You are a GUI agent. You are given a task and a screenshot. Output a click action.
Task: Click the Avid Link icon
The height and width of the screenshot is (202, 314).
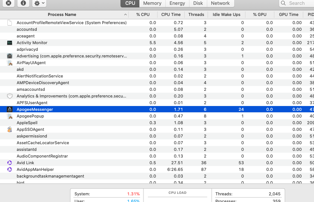coord(10,163)
